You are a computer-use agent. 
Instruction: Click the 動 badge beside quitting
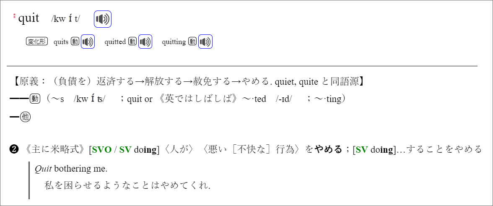(x=192, y=42)
